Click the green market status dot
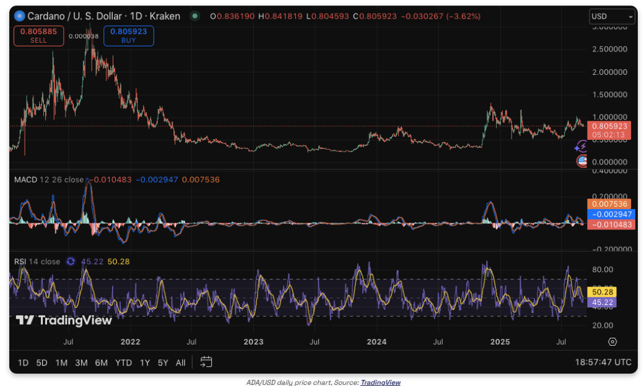This screenshot has width=644, height=386. click(195, 17)
